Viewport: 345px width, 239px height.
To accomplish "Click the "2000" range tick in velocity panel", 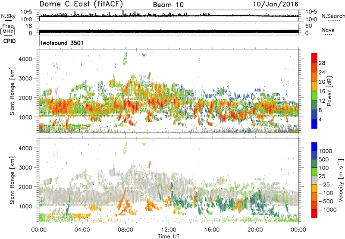I will [25, 187].
